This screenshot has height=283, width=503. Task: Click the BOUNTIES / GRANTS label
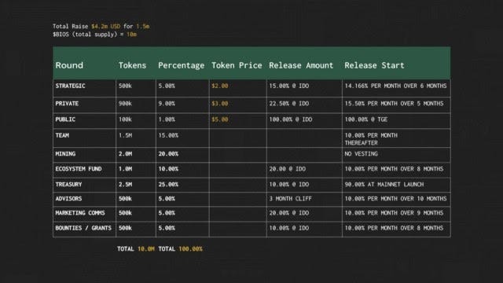coord(83,228)
